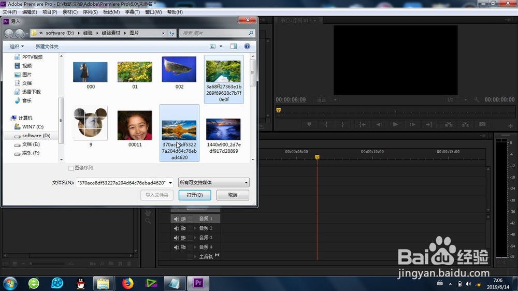Viewport: 518px width, 291px height.
Task: Open the 窗口(W) menu
Action: click(x=154, y=12)
